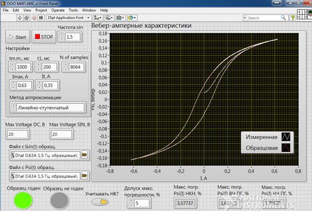
Task: Click the Файл с Isin(t) образц. path field
Action: (45, 155)
